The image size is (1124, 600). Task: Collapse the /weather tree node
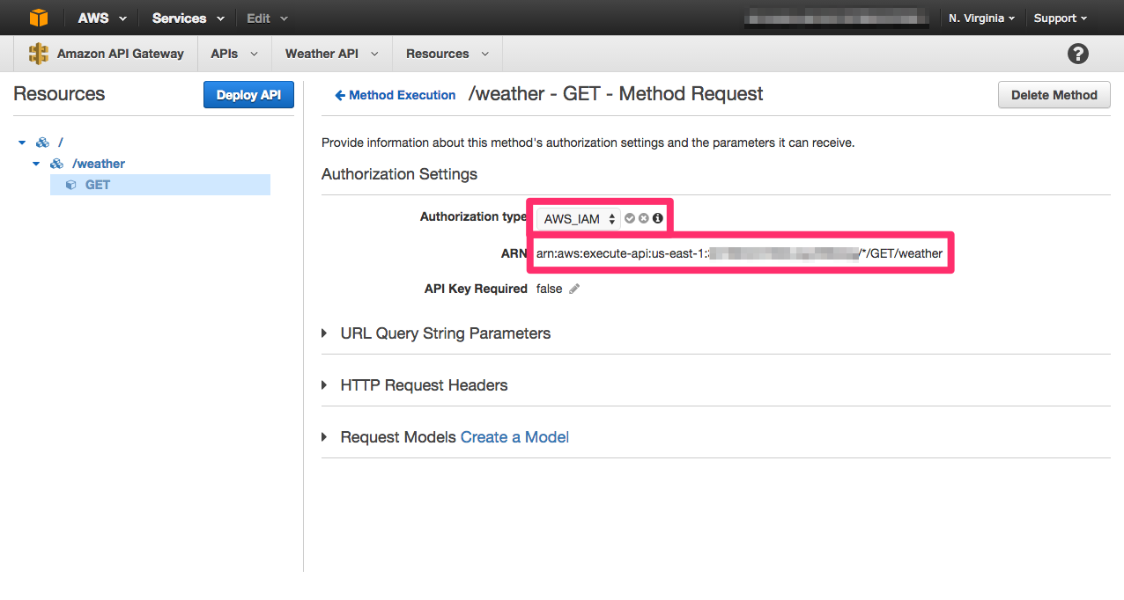(36, 164)
